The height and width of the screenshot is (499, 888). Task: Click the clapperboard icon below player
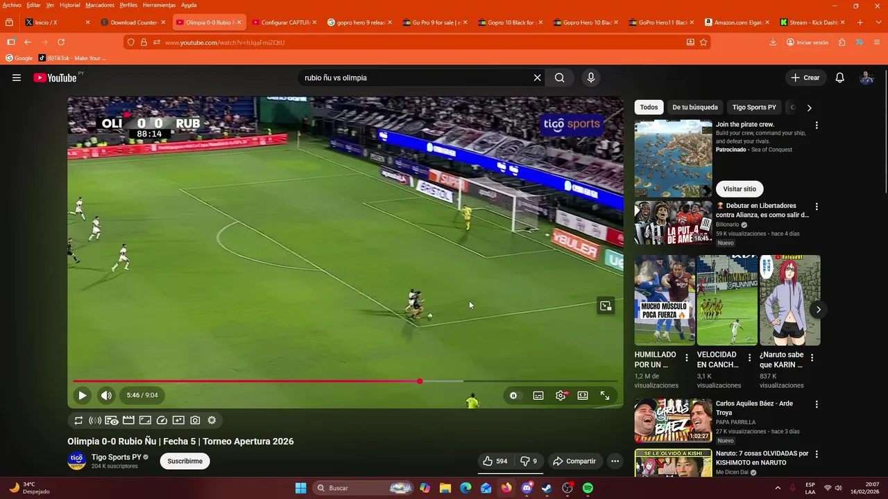128,420
